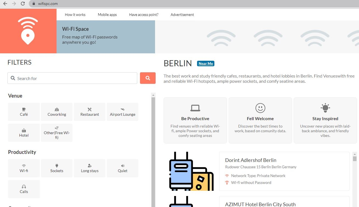Click the Wi-fi without Password icon

(x=227, y=183)
